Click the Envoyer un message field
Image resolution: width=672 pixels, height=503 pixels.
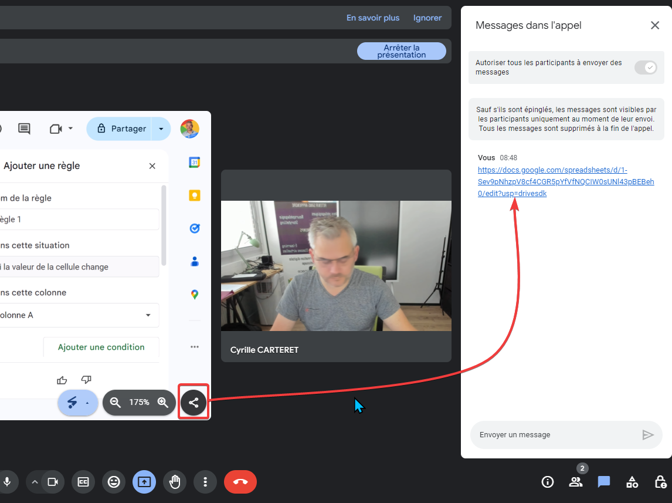pos(557,435)
